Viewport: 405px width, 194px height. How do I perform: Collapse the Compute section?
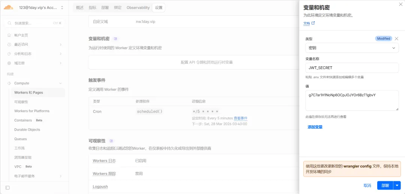61,83
